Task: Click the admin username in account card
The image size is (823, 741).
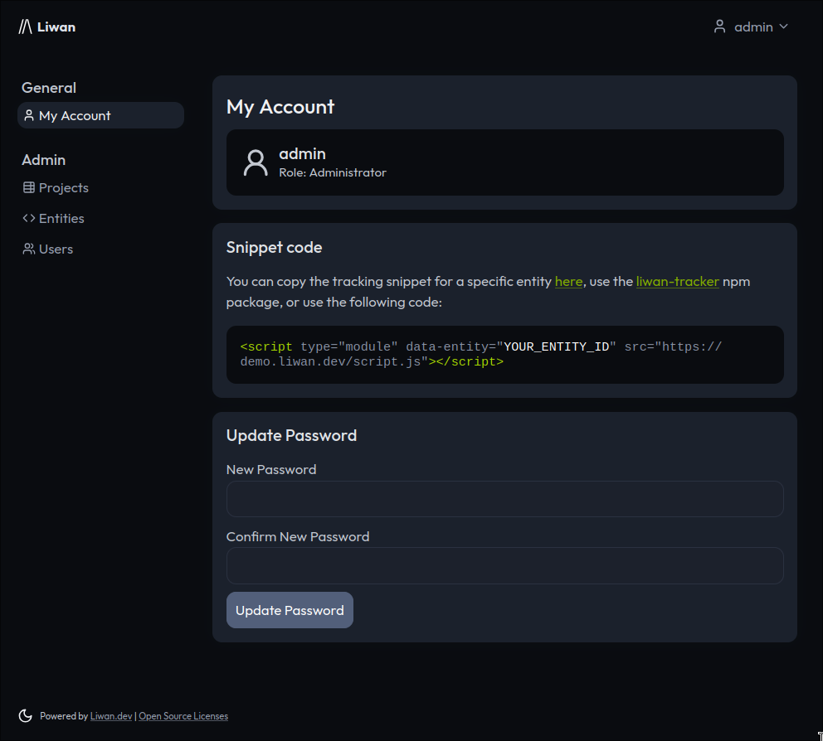Action: click(302, 153)
